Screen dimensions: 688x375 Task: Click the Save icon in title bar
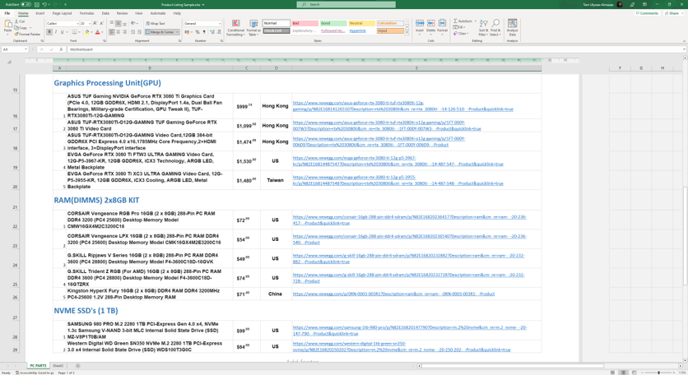(x=37, y=4)
